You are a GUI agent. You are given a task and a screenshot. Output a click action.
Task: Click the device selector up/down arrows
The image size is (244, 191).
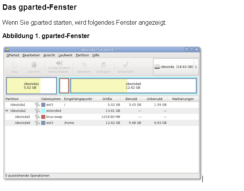coord(196,67)
